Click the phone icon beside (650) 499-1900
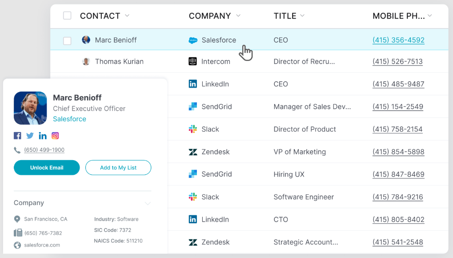Viewport: 453px width, 258px height. coord(17,150)
